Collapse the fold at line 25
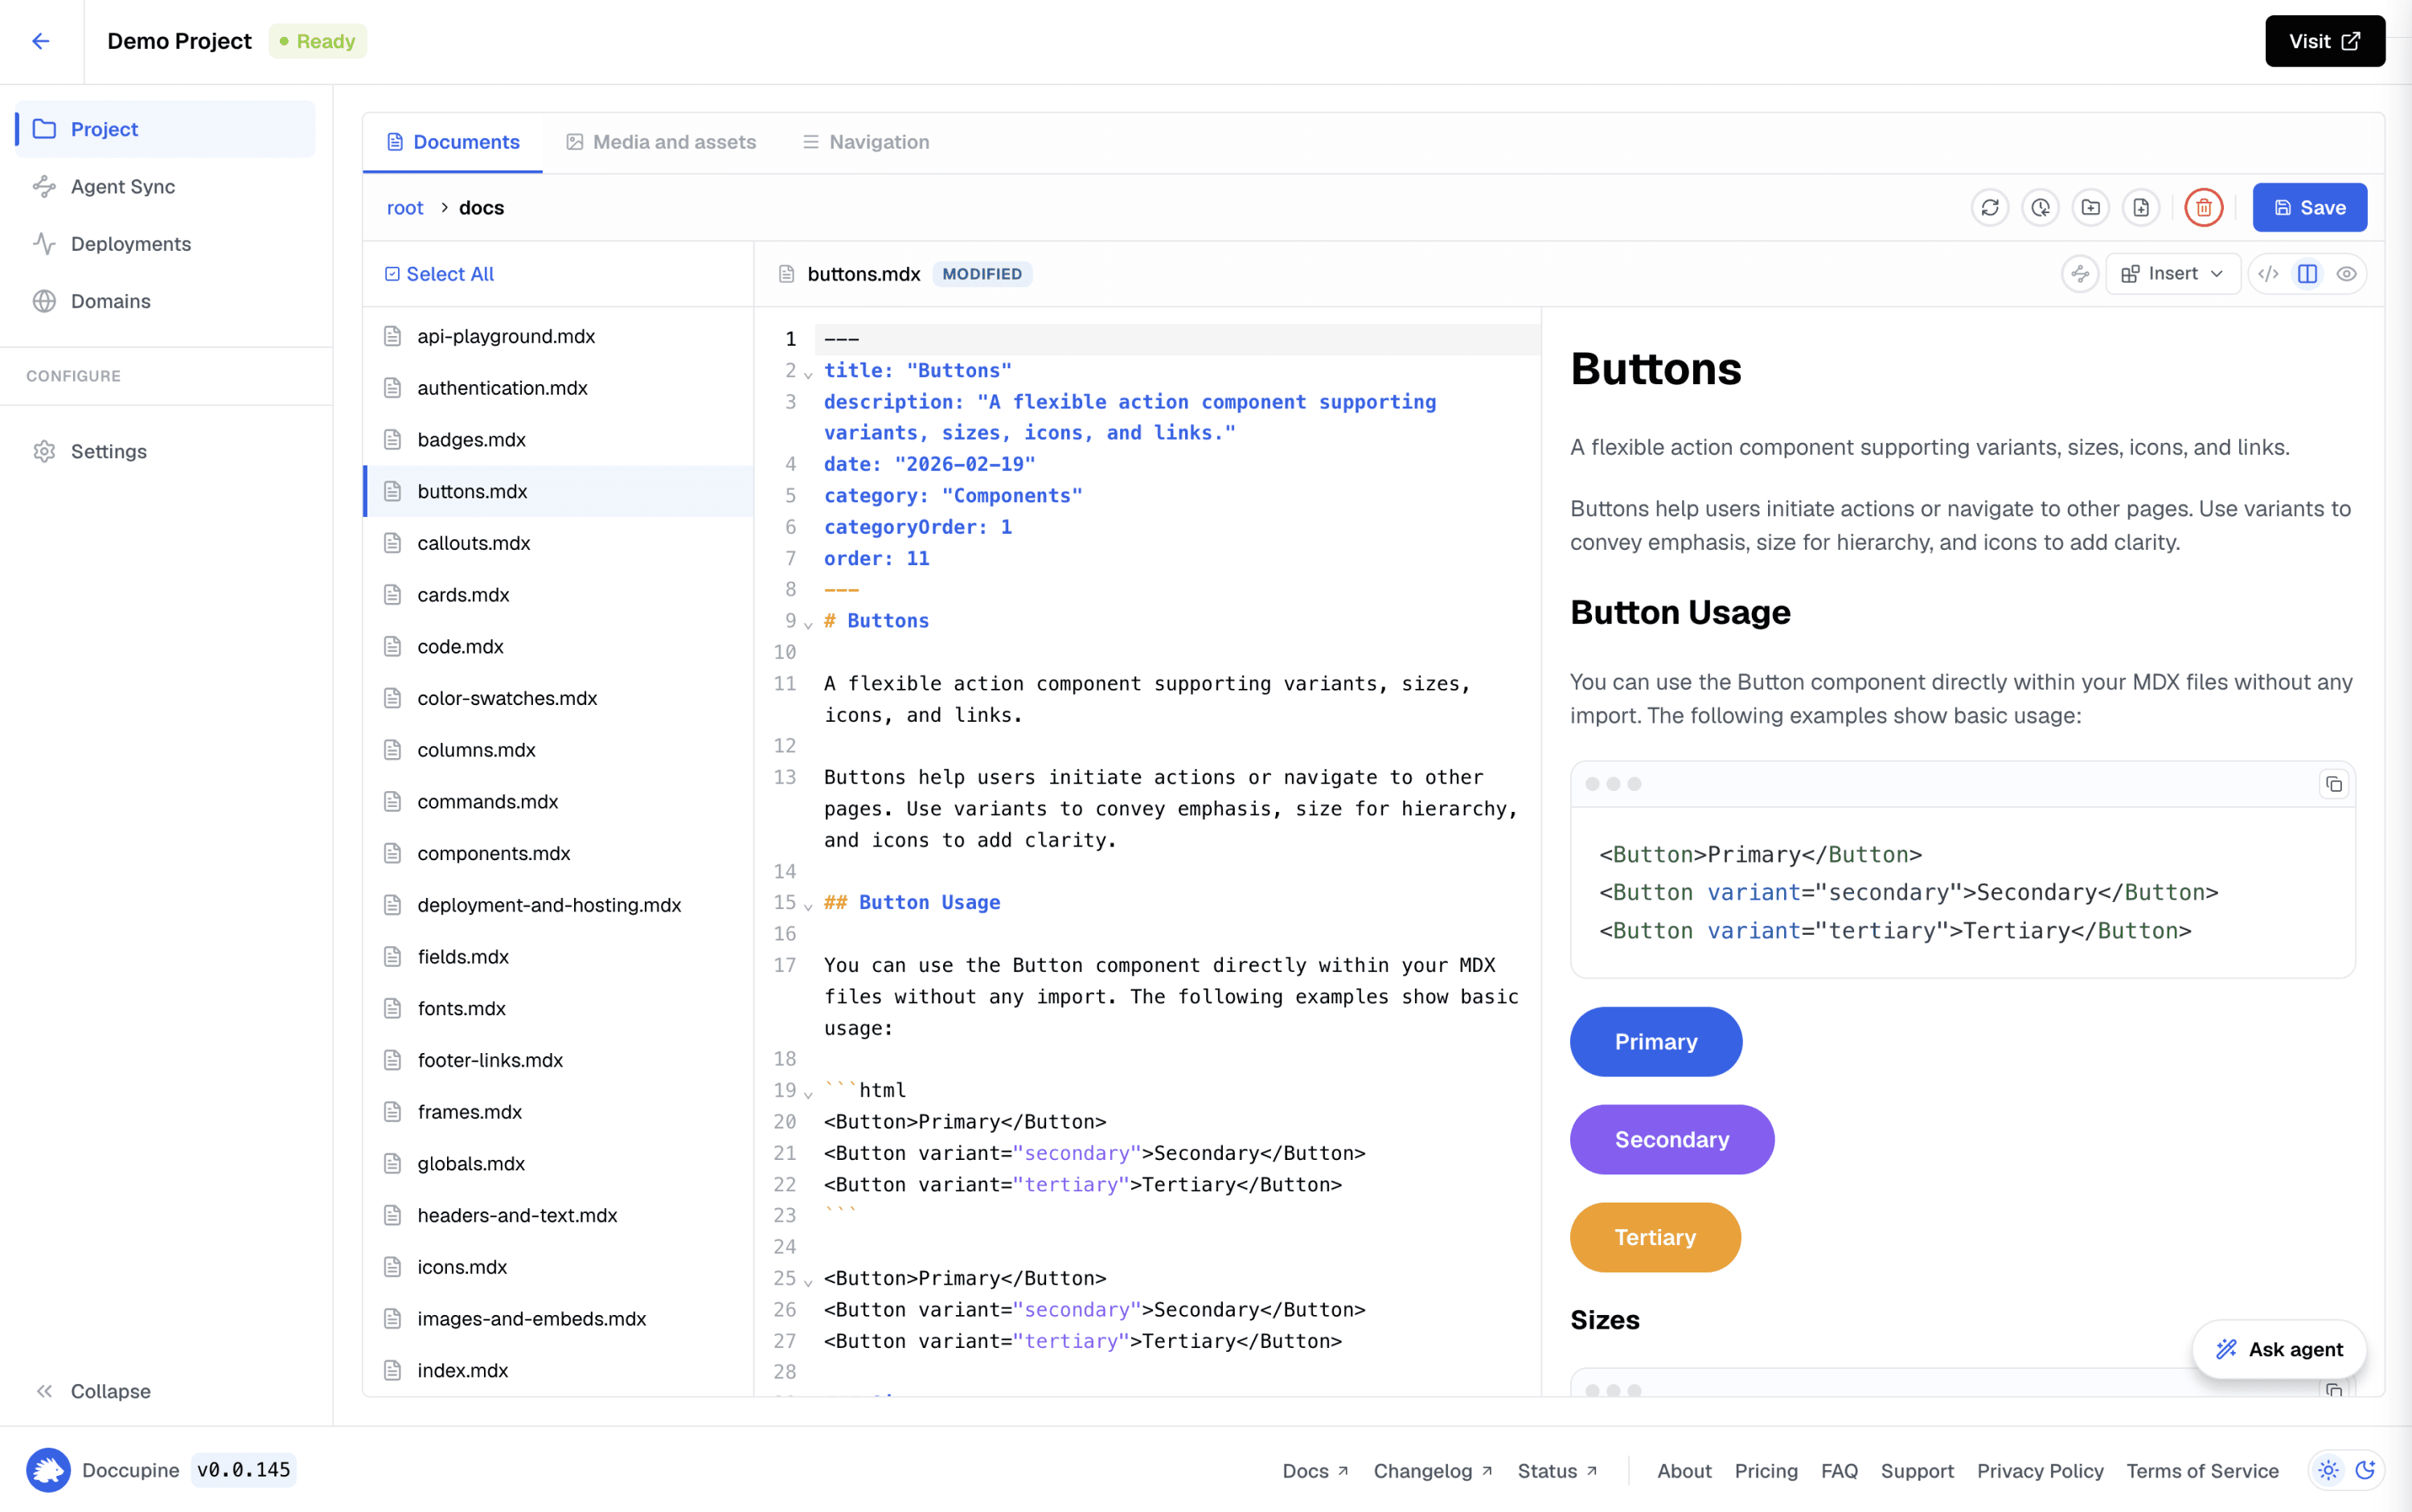2412x1512 pixels. [808, 1282]
